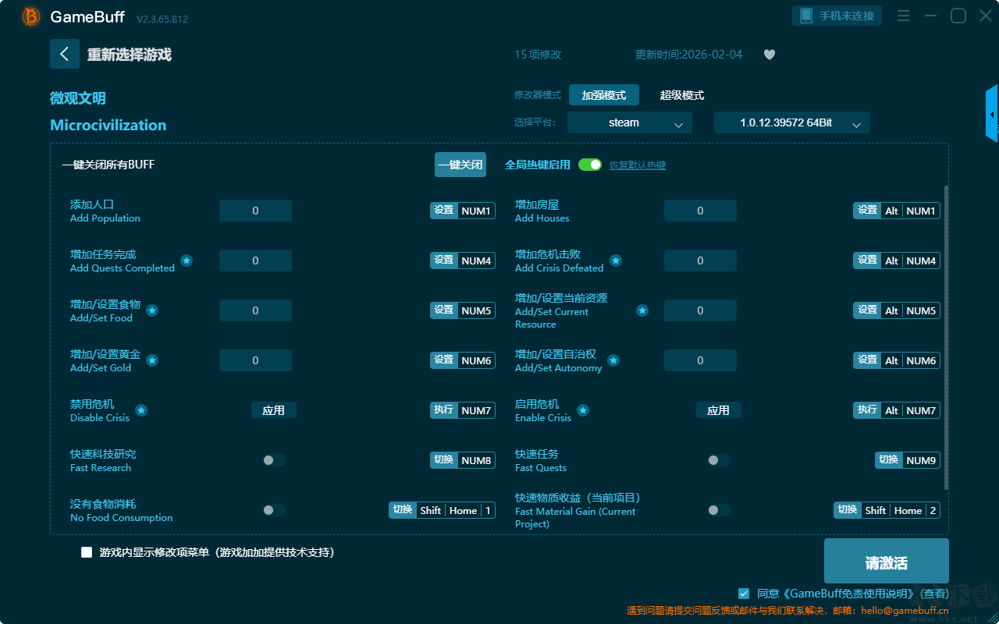Image resolution: width=999 pixels, height=624 pixels.
Task: Click the Add Population value field
Action: pyautogui.click(x=255, y=211)
